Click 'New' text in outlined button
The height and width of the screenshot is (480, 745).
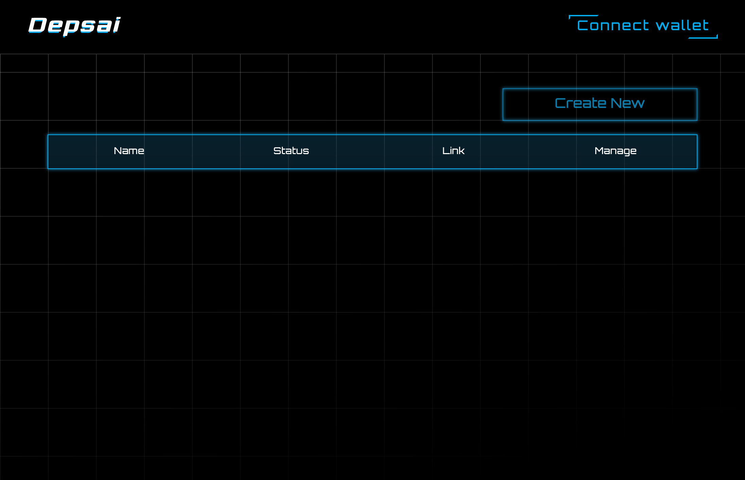click(x=628, y=103)
